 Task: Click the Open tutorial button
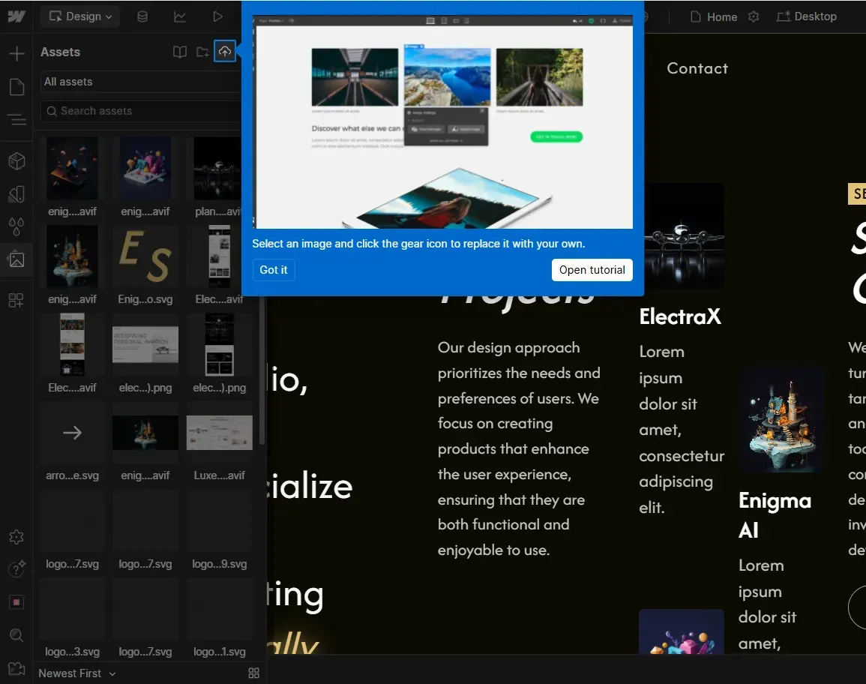pyautogui.click(x=592, y=270)
